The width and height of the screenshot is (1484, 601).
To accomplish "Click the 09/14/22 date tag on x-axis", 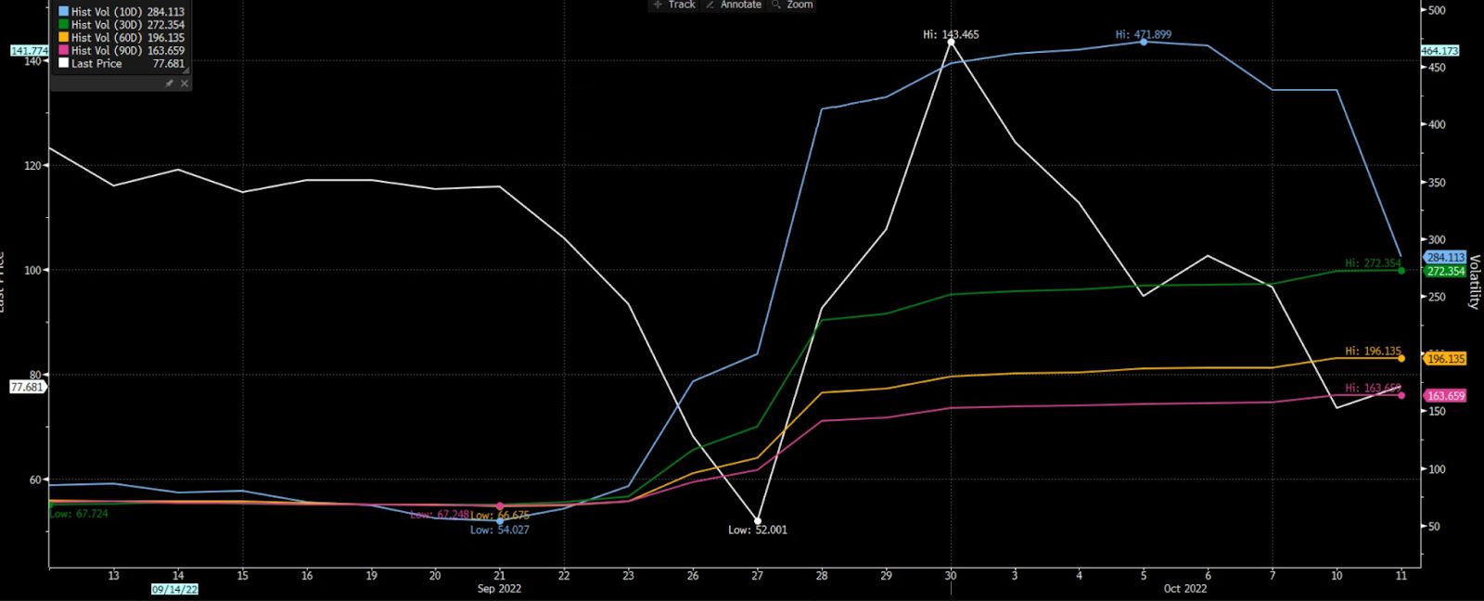I will [x=175, y=589].
